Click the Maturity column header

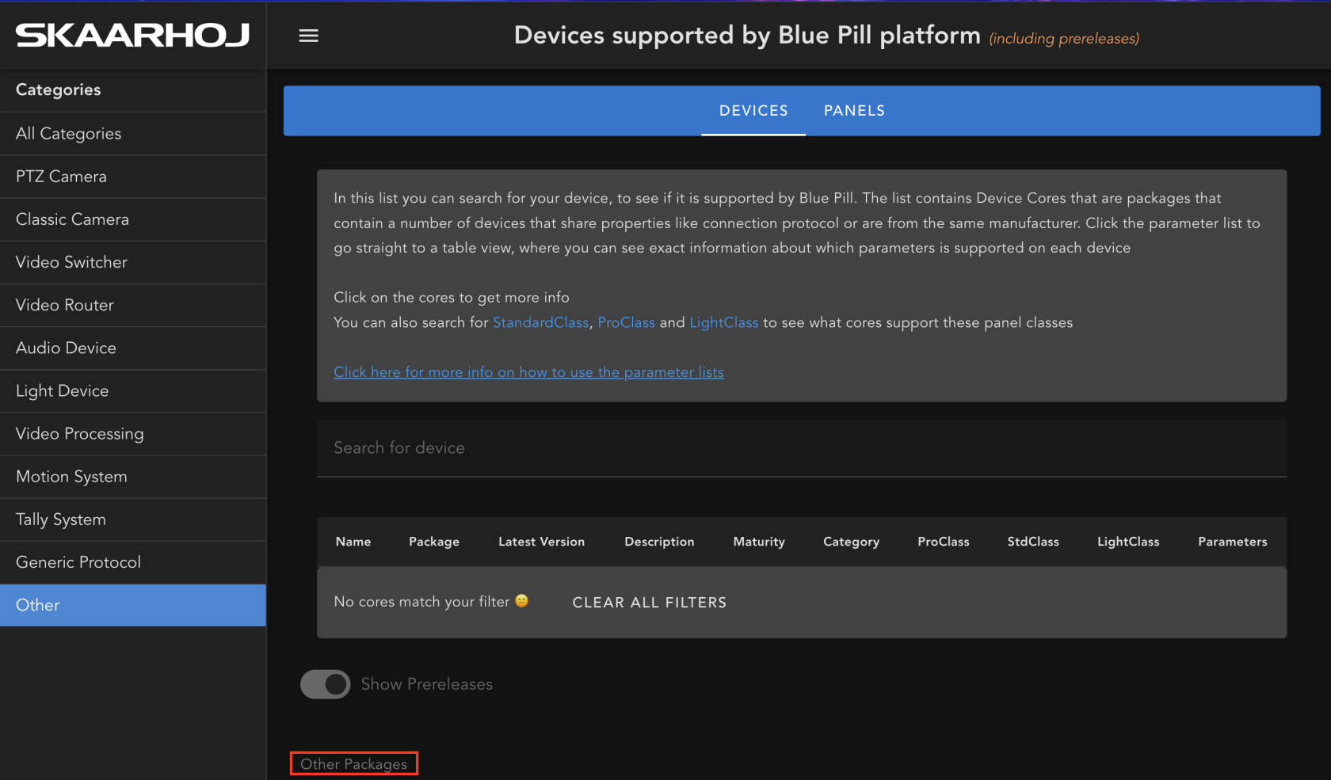[759, 542]
